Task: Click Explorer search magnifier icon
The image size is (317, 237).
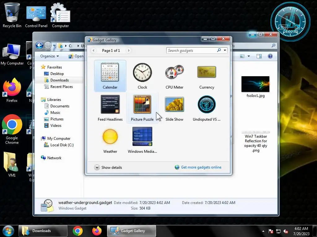Action: [273, 46]
